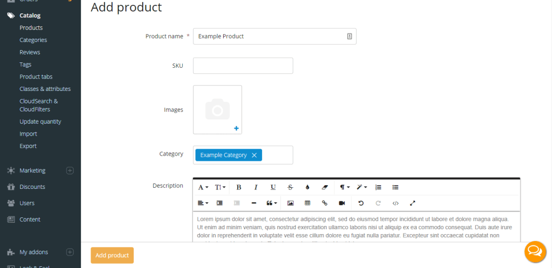Open the magic wand style dropdown
This screenshot has height=268, width=552.
pos(362,187)
